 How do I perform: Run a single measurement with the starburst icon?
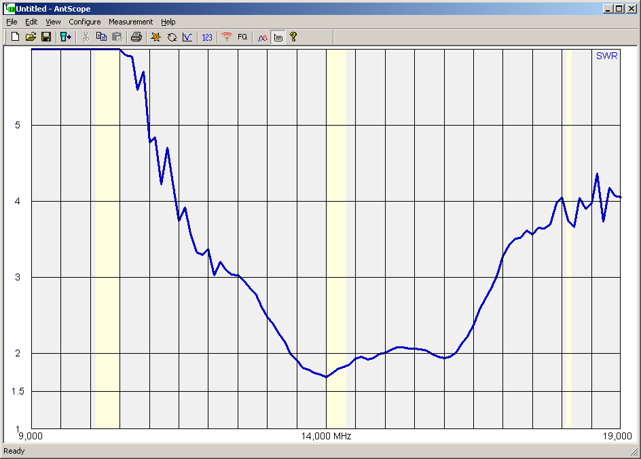[x=155, y=37]
